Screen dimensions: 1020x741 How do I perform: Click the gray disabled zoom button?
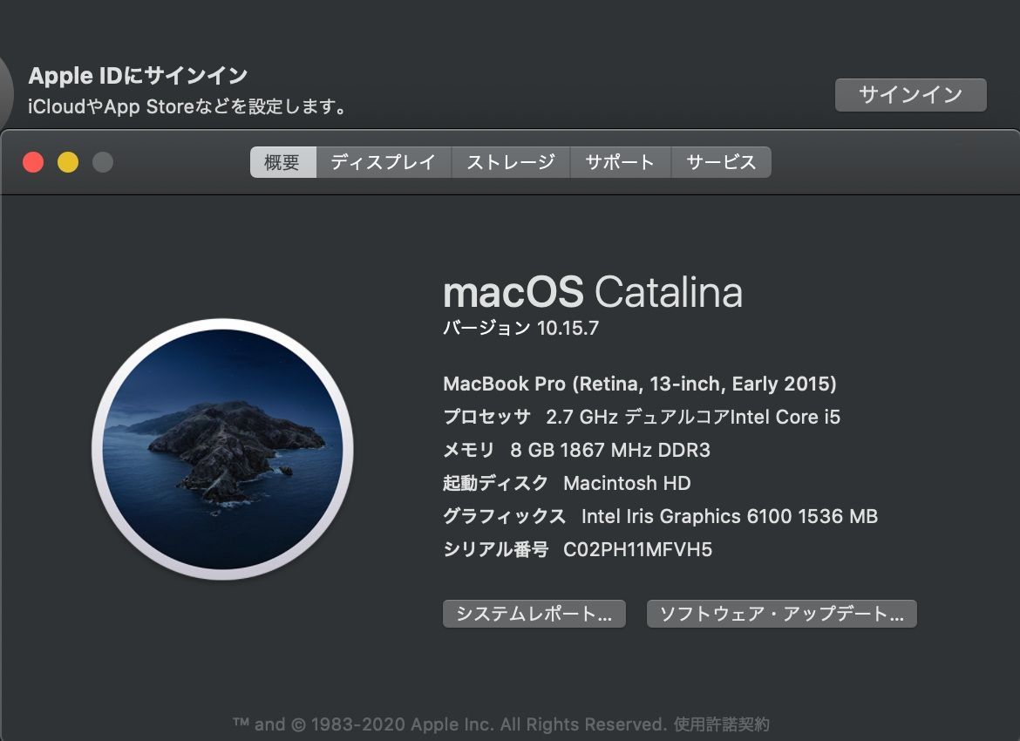point(103,162)
